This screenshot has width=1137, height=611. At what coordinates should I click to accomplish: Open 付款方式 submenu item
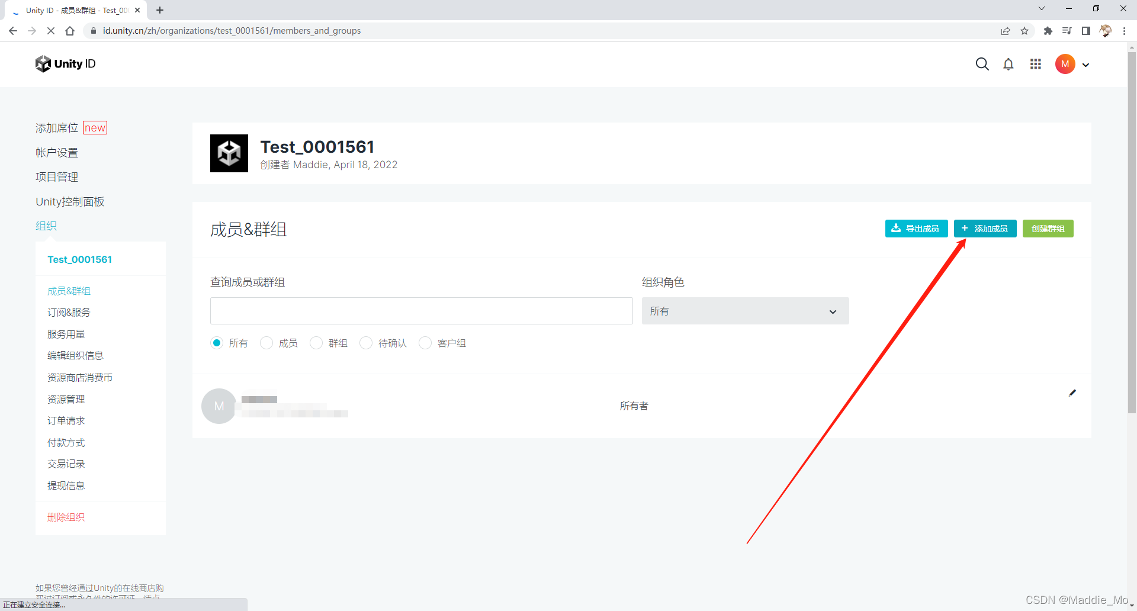(66, 442)
